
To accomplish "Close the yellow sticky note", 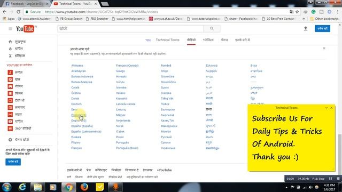I will click(331, 108).
